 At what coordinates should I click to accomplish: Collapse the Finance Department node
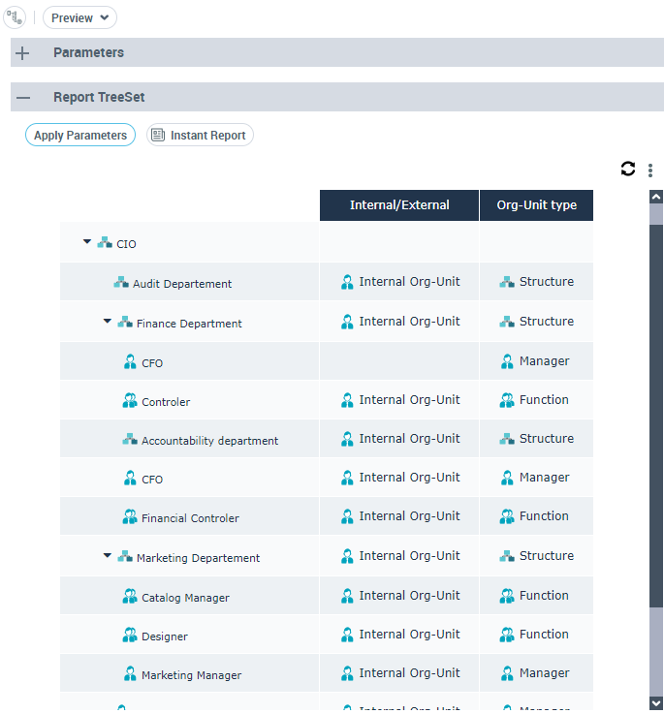tap(108, 322)
